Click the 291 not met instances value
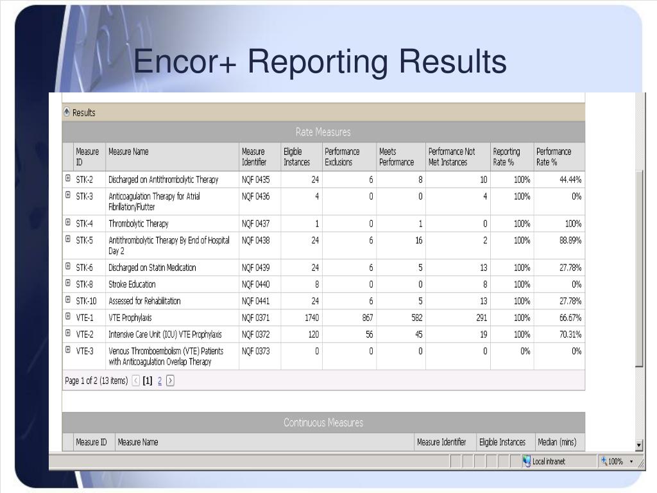Screen dimensions: 657x493 pos(481,318)
